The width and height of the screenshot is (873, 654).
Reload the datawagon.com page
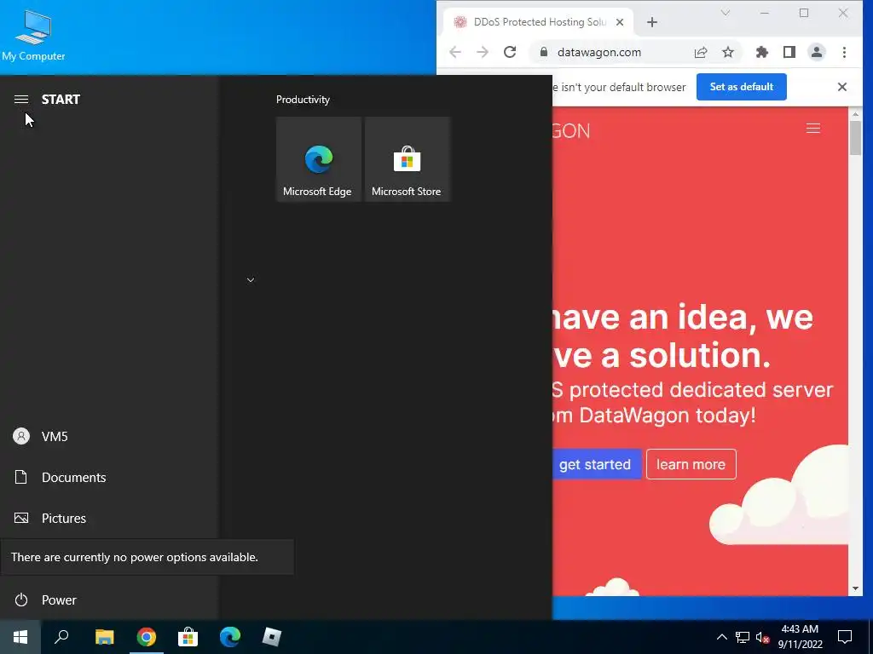510,52
